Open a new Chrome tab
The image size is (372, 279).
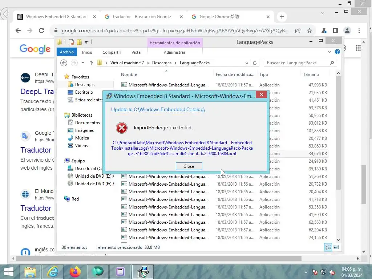tap(282, 17)
